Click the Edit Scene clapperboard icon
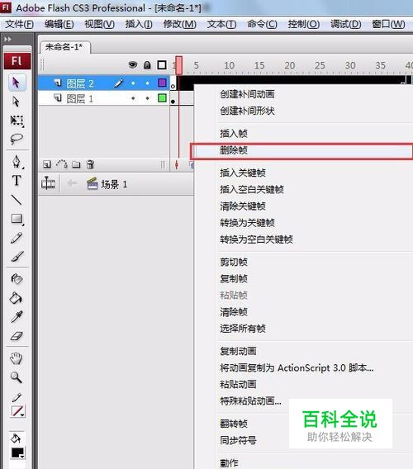The height and width of the screenshot is (469, 413). pyautogui.click(x=93, y=183)
